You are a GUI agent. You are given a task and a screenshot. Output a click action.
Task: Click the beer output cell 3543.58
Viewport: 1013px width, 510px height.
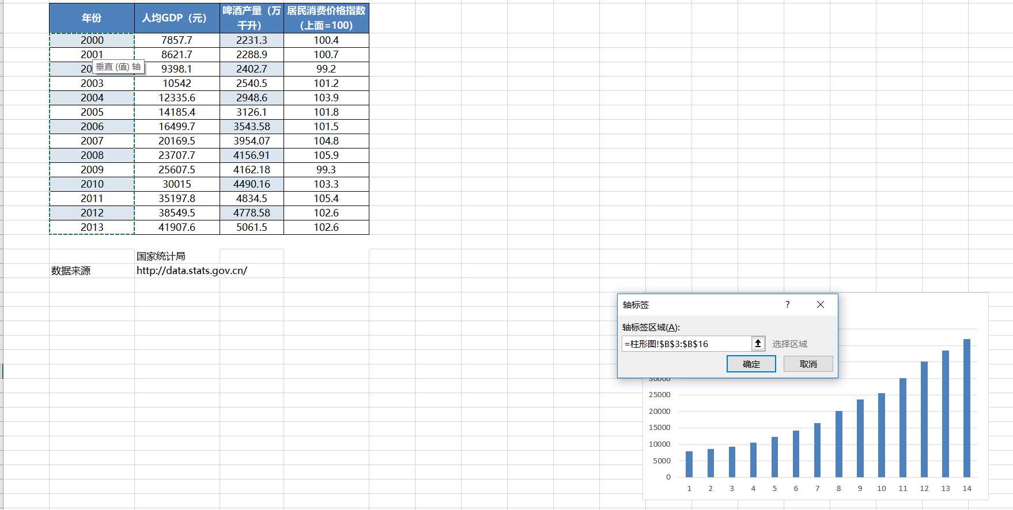252,127
